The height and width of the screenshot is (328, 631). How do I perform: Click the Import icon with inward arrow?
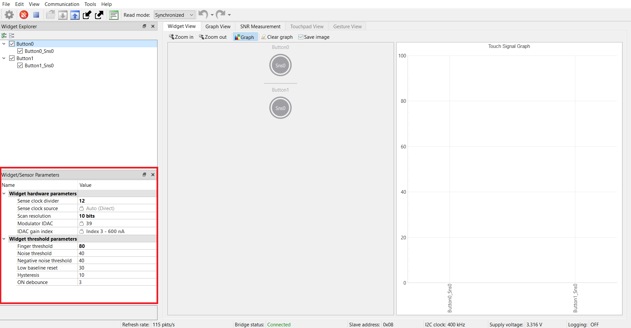coord(87,15)
